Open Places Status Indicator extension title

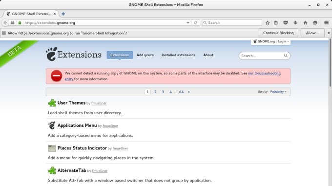tap(82, 148)
